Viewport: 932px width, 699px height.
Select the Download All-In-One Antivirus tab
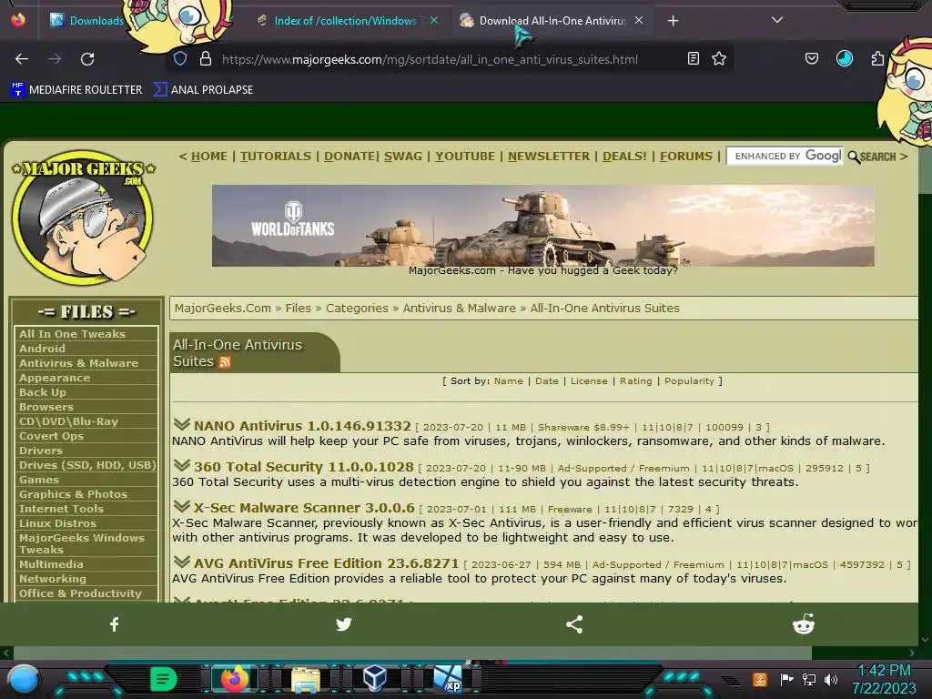pyautogui.click(x=552, y=21)
